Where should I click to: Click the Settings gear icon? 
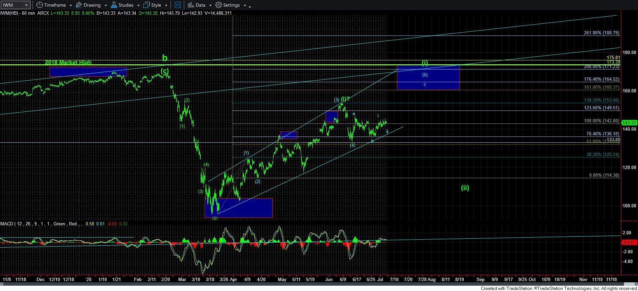coord(219,5)
